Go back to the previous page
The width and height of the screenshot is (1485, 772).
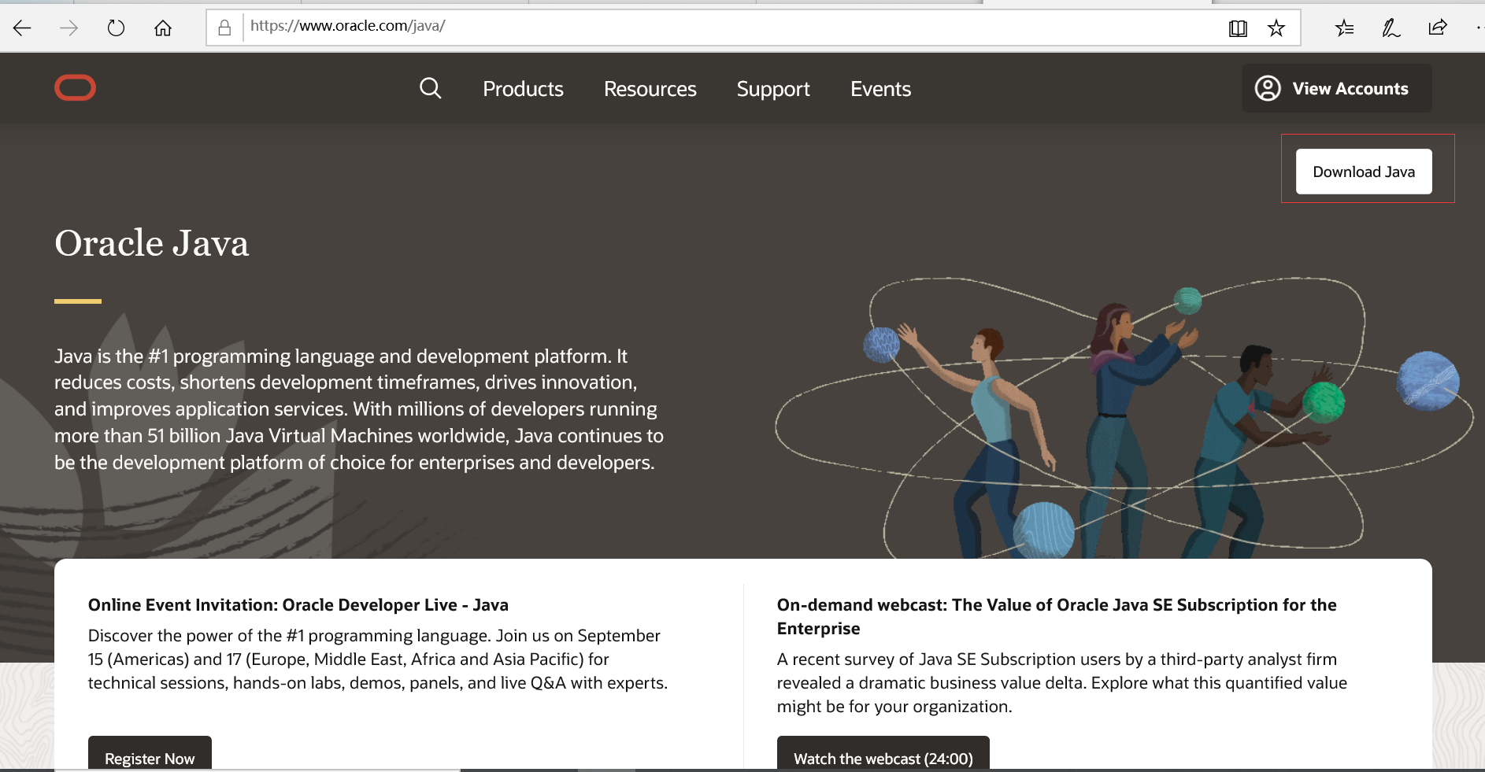22,28
